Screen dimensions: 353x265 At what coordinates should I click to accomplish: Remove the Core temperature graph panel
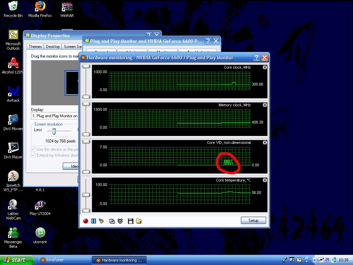pyautogui.click(x=265, y=180)
